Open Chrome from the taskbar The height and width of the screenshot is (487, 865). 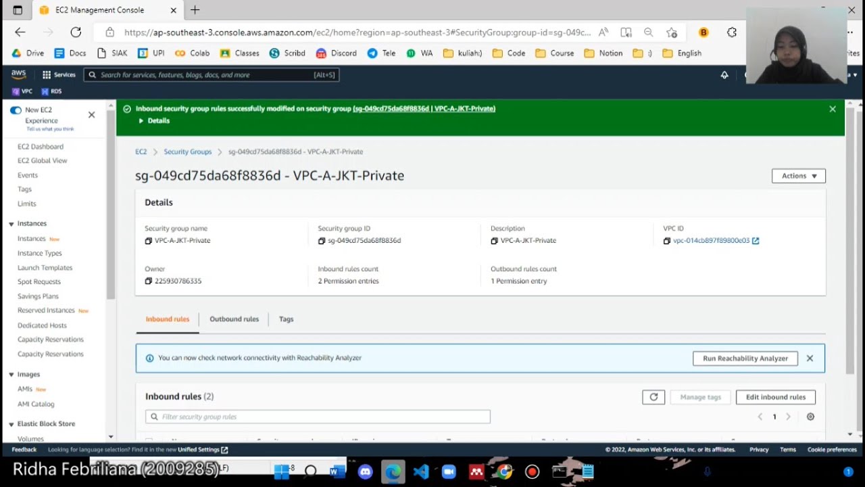coord(504,471)
